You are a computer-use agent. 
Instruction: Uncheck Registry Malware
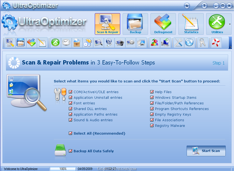(152, 126)
